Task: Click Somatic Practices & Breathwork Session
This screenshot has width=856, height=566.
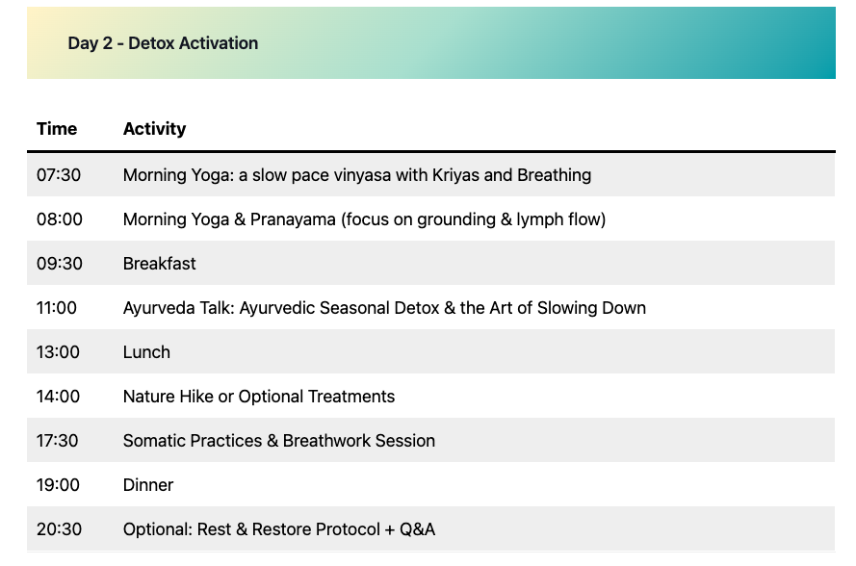Action: tap(279, 441)
